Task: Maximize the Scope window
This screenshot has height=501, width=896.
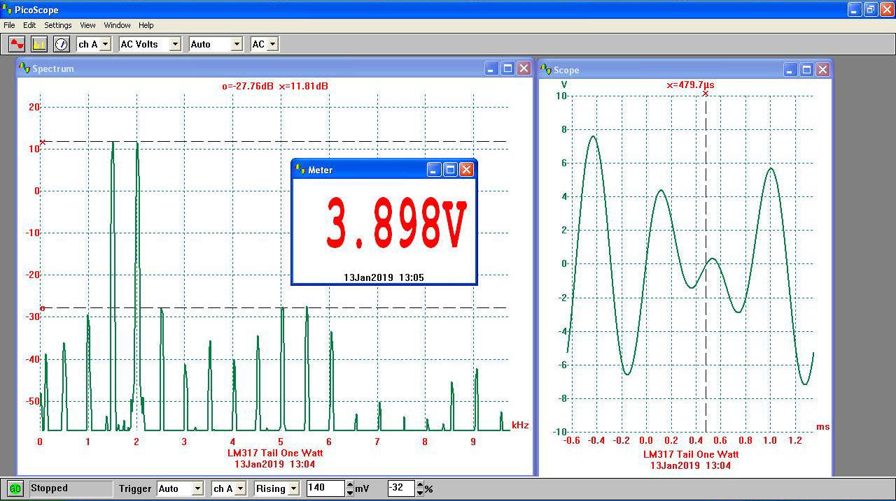Action: point(806,70)
